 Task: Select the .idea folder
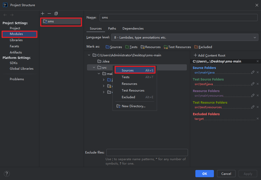(103, 61)
